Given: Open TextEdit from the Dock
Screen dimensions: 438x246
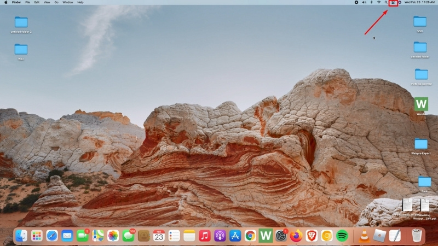Looking at the screenshot, I should point(395,236).
